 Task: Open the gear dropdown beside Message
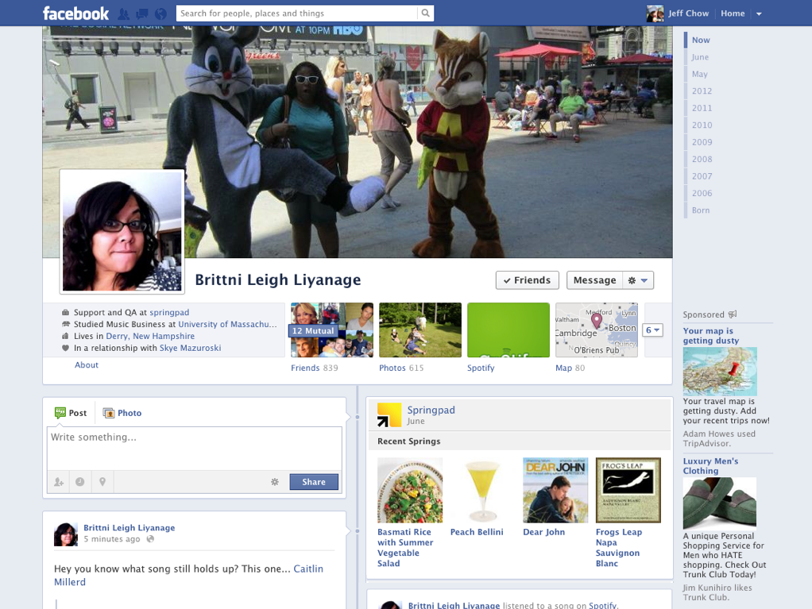pos(638,280)
